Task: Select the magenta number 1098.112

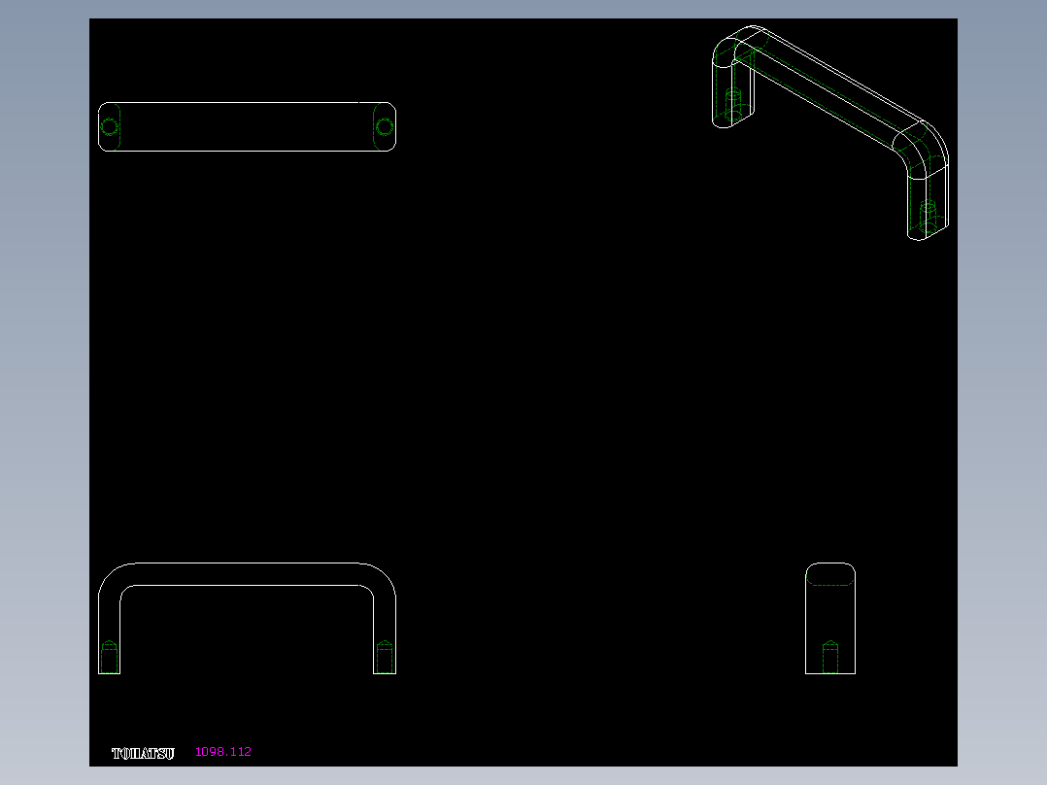Action: (223, 752)
